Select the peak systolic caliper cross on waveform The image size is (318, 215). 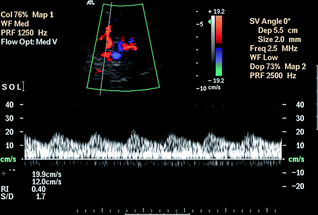tap(134, 132)
